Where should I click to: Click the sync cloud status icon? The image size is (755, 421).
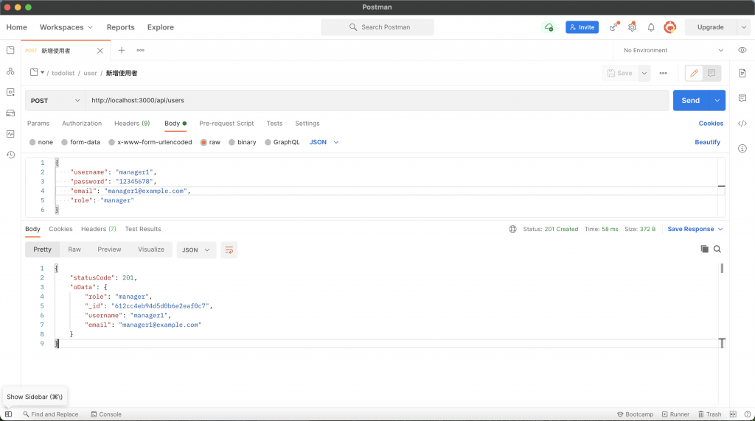(549, 27)
